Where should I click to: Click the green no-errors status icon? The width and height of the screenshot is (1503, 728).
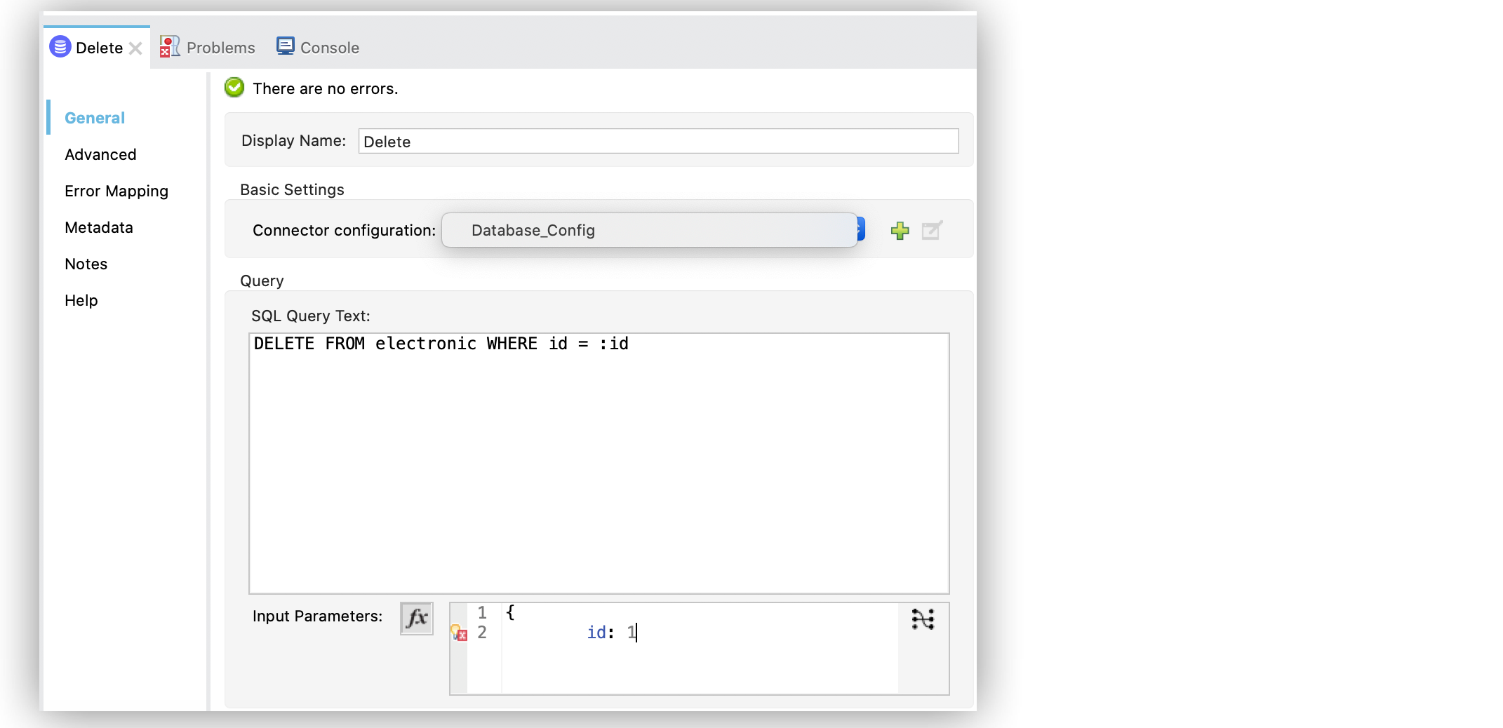click(234, 87)
